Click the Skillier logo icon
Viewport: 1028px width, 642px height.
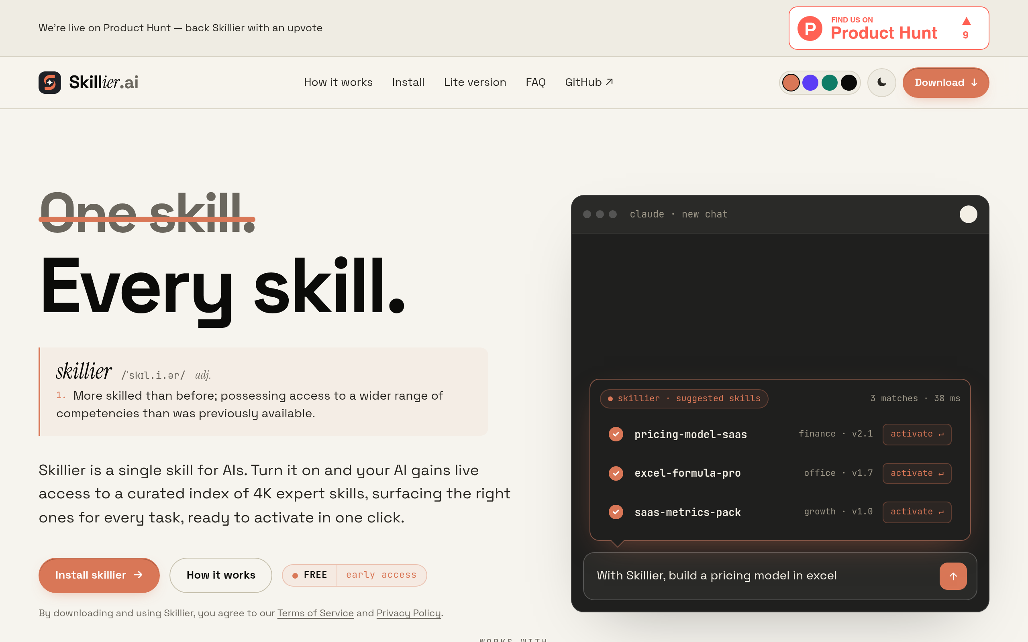[x=50, y=82]
